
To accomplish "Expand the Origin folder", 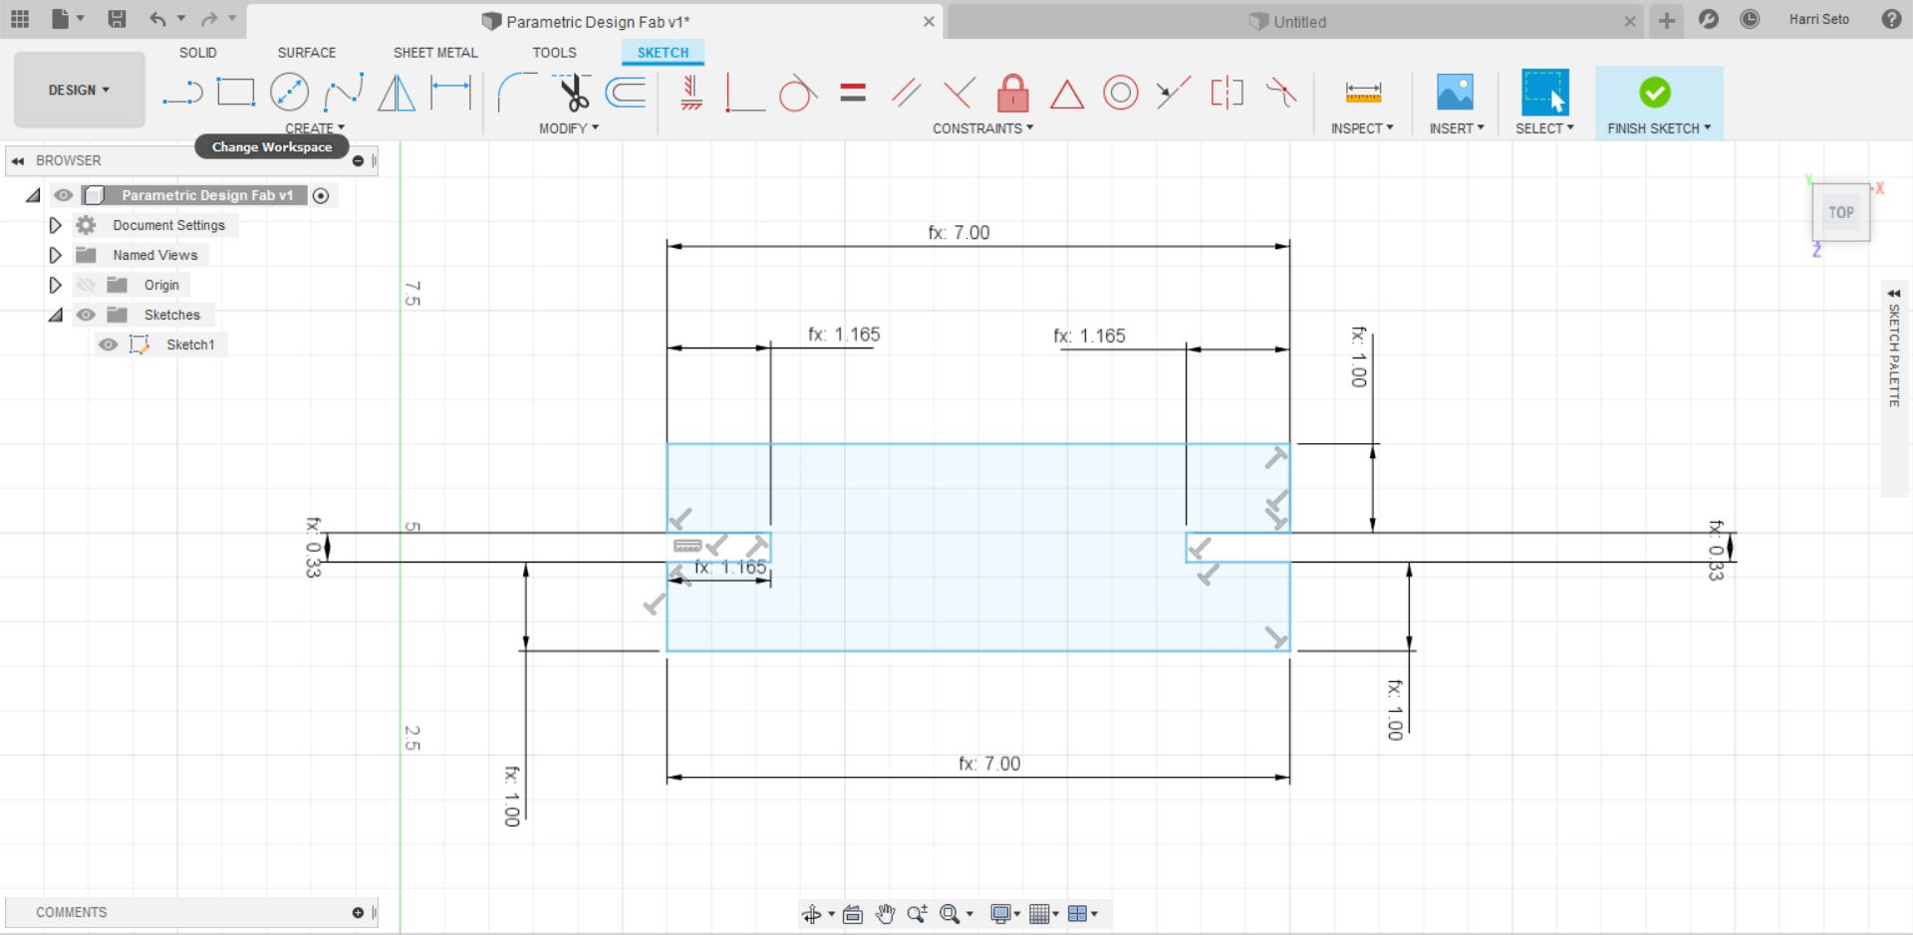I will tap(55, 285).
